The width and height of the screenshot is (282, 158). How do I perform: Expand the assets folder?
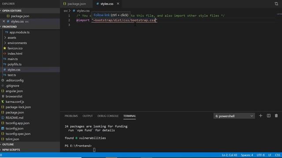12,38
